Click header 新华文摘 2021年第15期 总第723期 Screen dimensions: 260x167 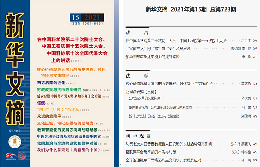pos(190,10)
